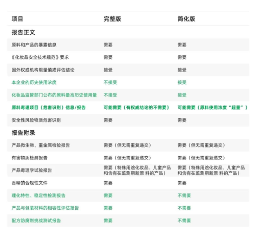Click the row label 安全性风险物质危害识别
263x233 pixels.
coord(36,120)
